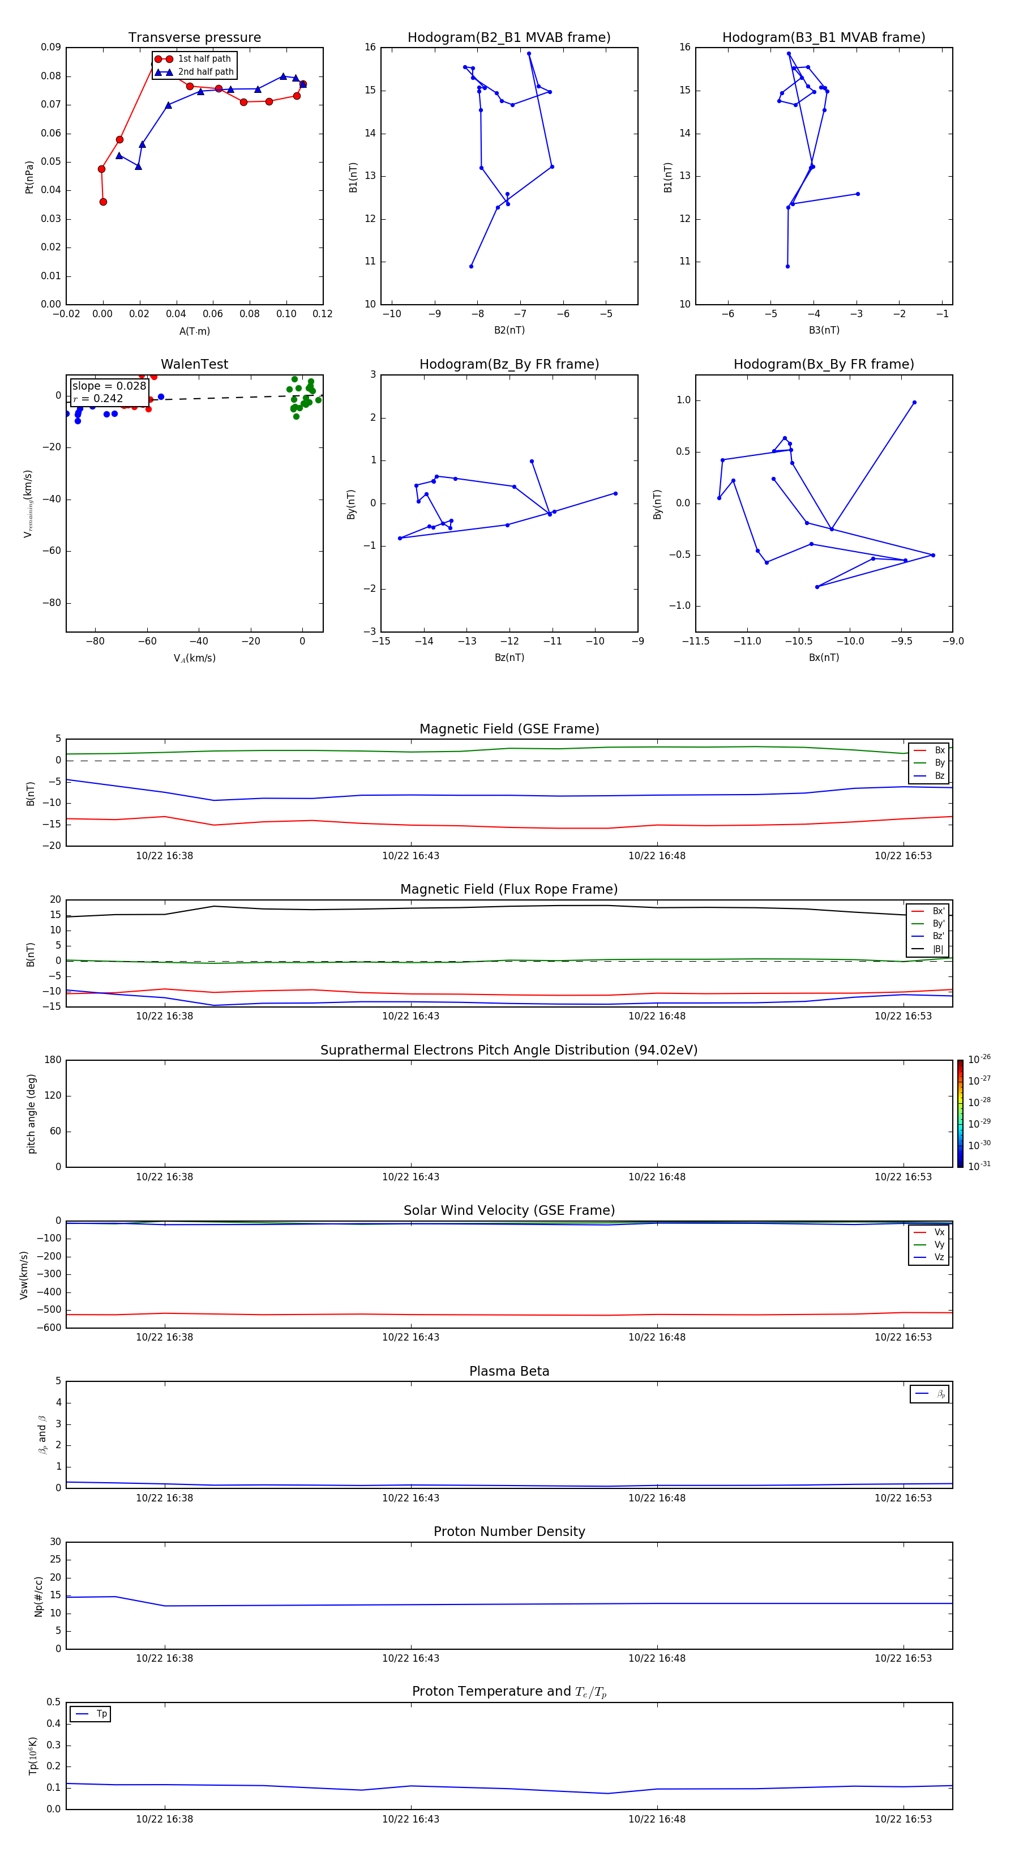Image resolution: width=1019 pixels, height=1869 pixels.
Task: Click the 'Vy' legend entry in velocity plot
Action: click(929, 1245)
